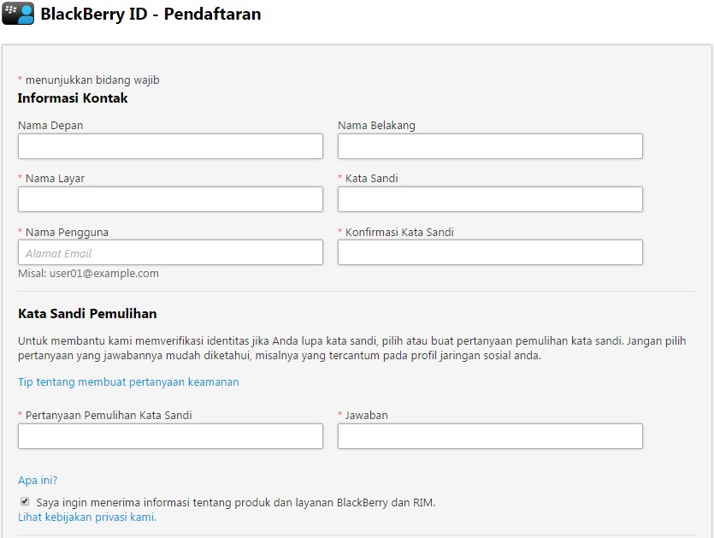The image size is (714, 538).
Task: Click the BlackBerry ID logo icon
Action: (18, 13)
